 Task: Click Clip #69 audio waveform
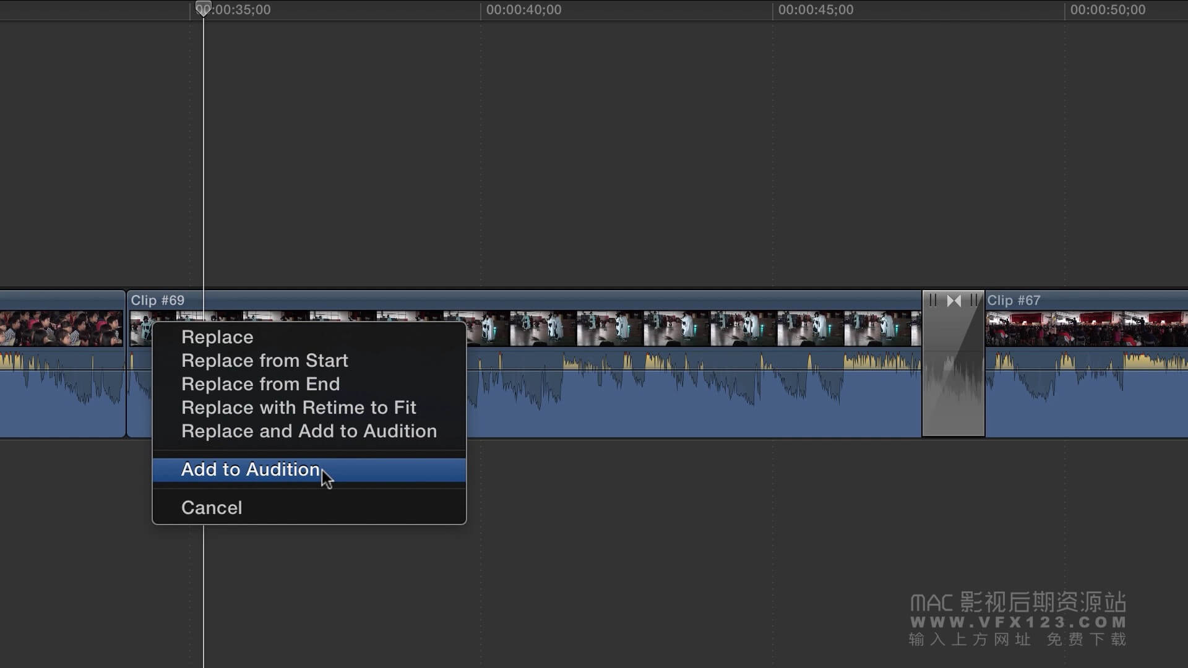(693, 393)
